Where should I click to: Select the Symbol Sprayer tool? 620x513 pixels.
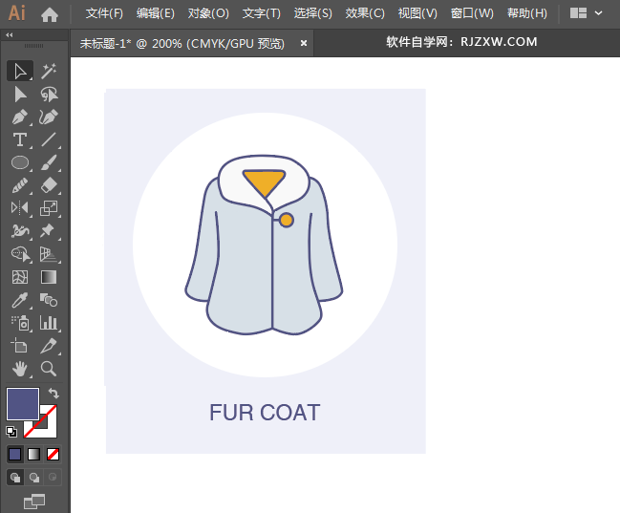tap(20, 323)
